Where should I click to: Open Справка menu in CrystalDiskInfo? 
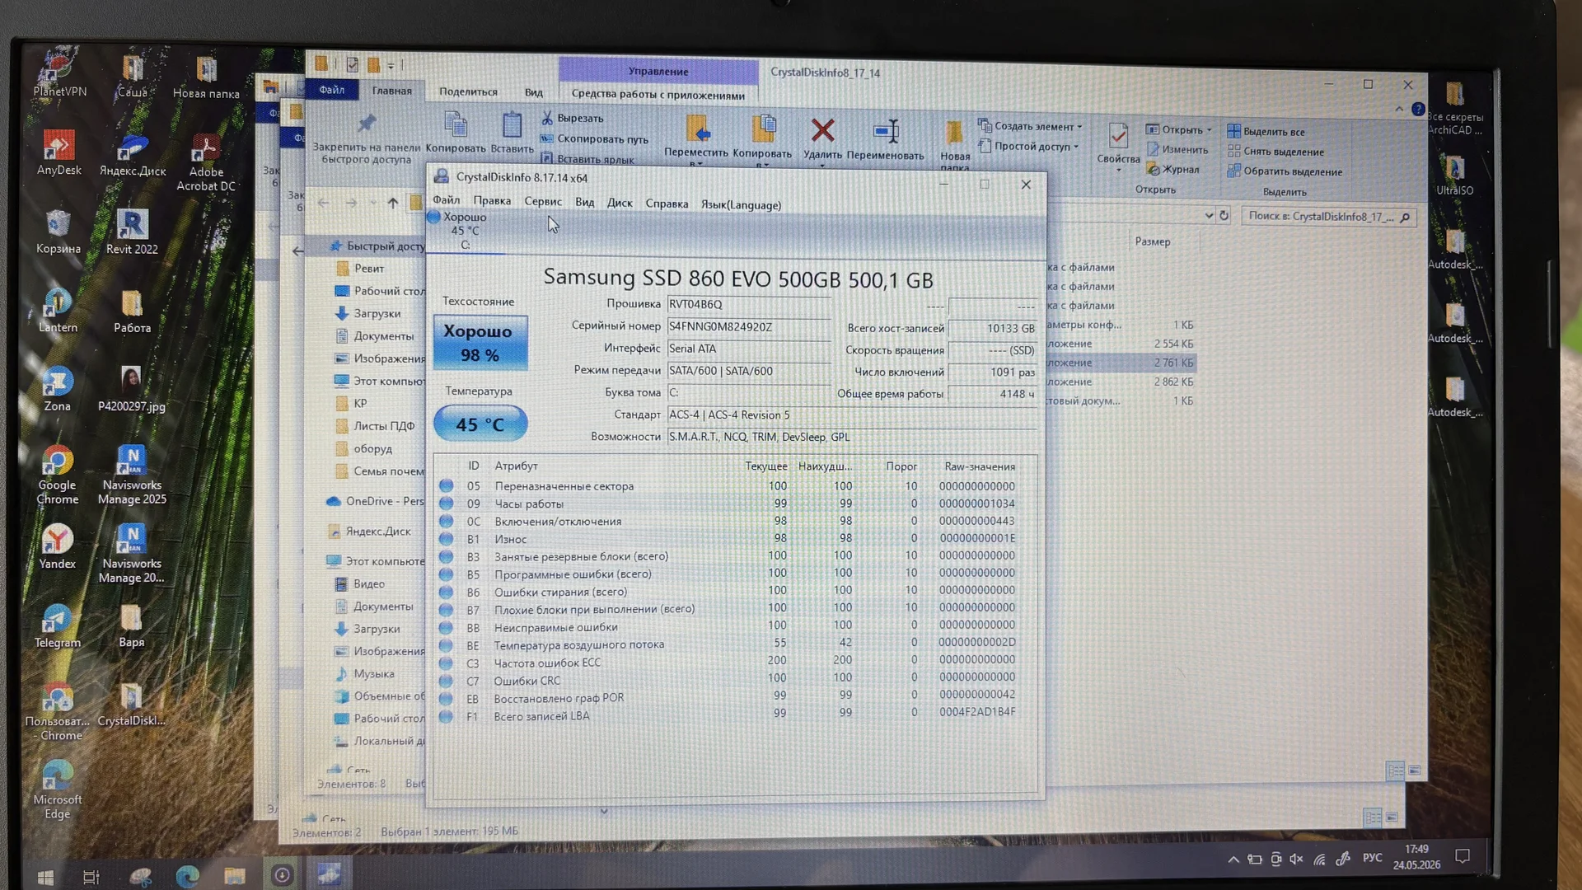point(667,204)
